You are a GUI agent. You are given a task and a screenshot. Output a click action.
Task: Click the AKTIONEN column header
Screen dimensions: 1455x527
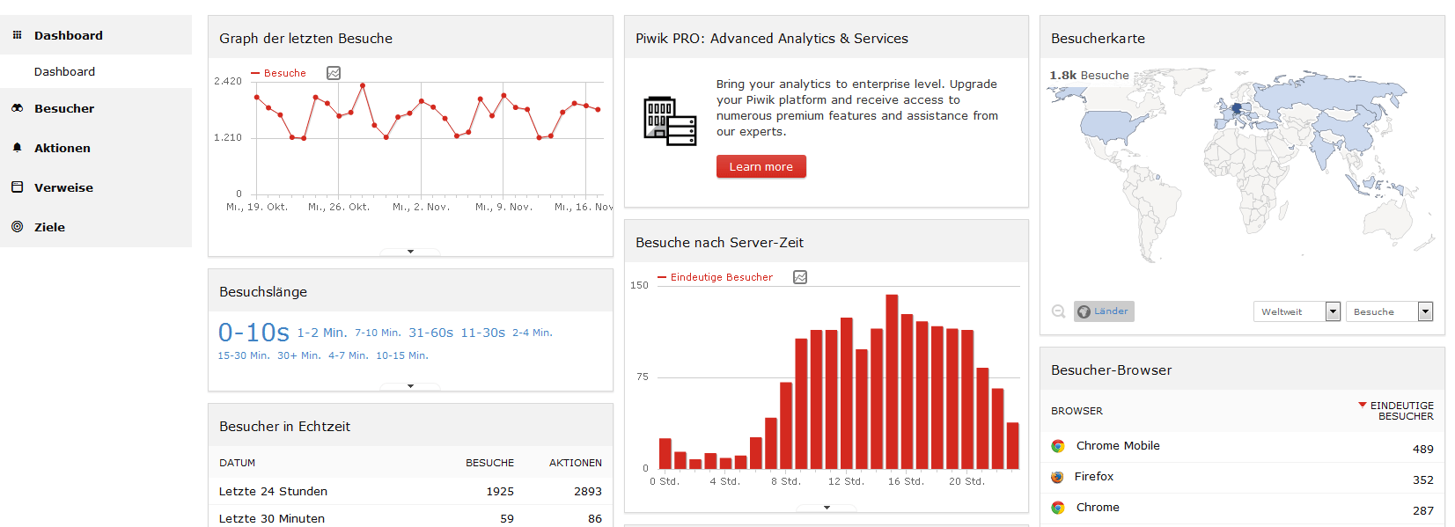pos(576,463)
